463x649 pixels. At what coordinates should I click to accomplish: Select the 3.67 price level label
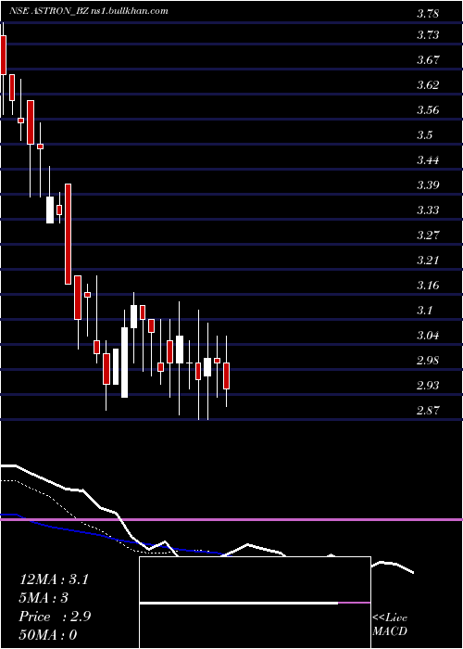click(x=428, y=60)
